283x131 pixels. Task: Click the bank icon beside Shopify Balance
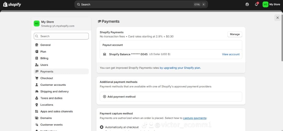pos(105,54)
